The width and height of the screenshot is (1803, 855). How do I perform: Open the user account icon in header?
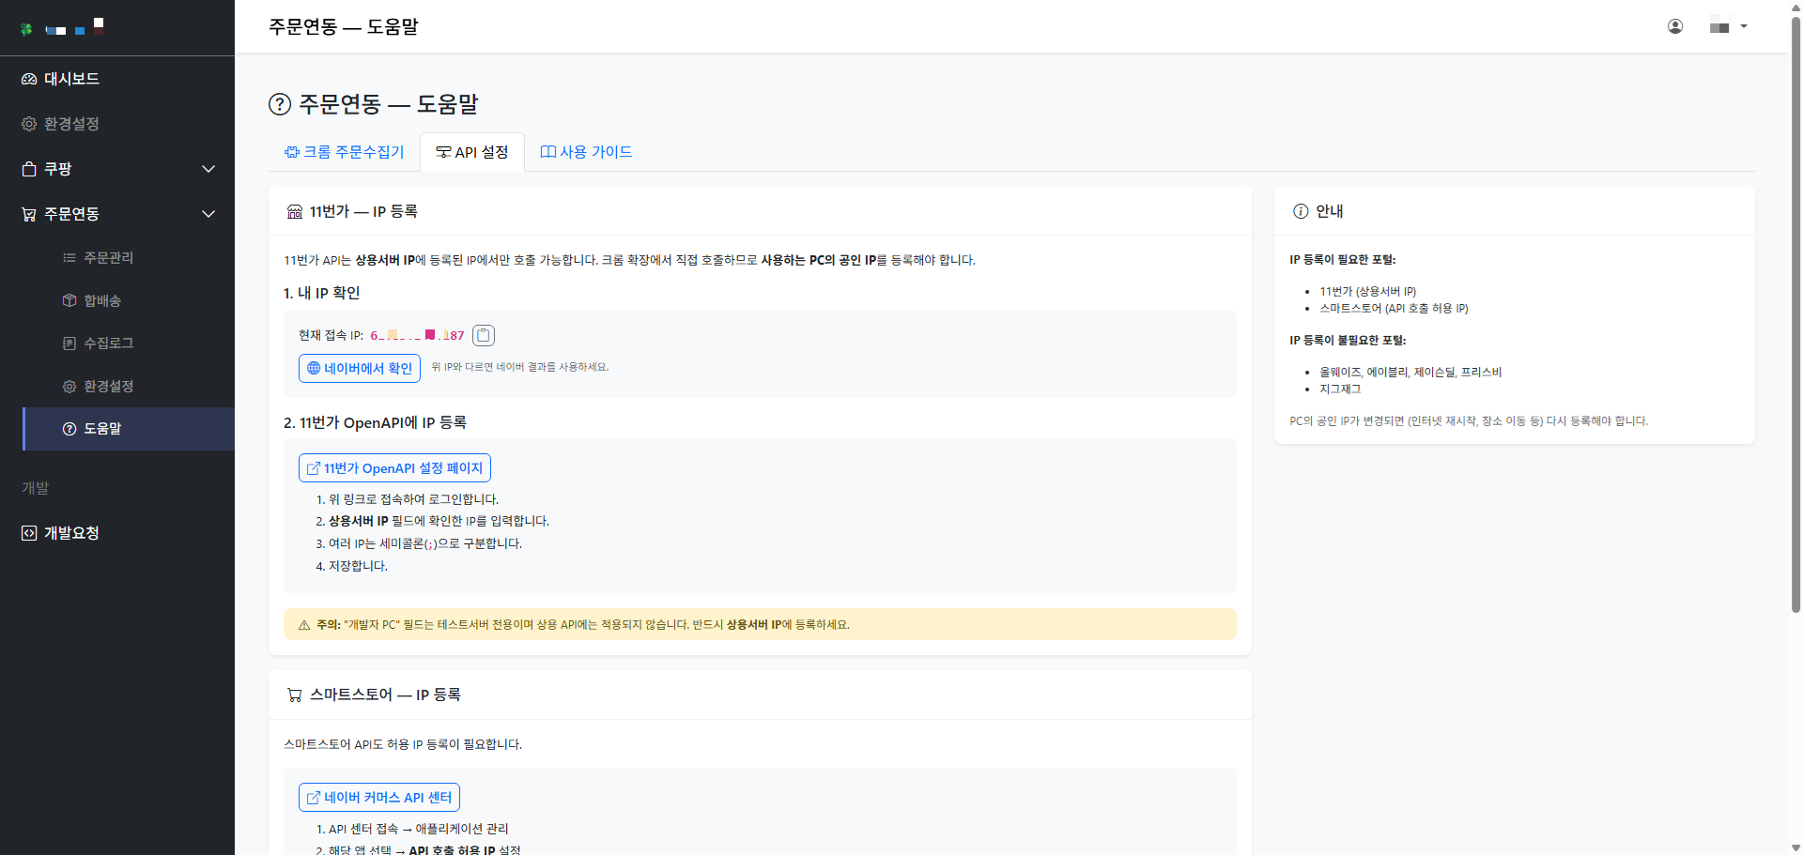pos(1675,26)
